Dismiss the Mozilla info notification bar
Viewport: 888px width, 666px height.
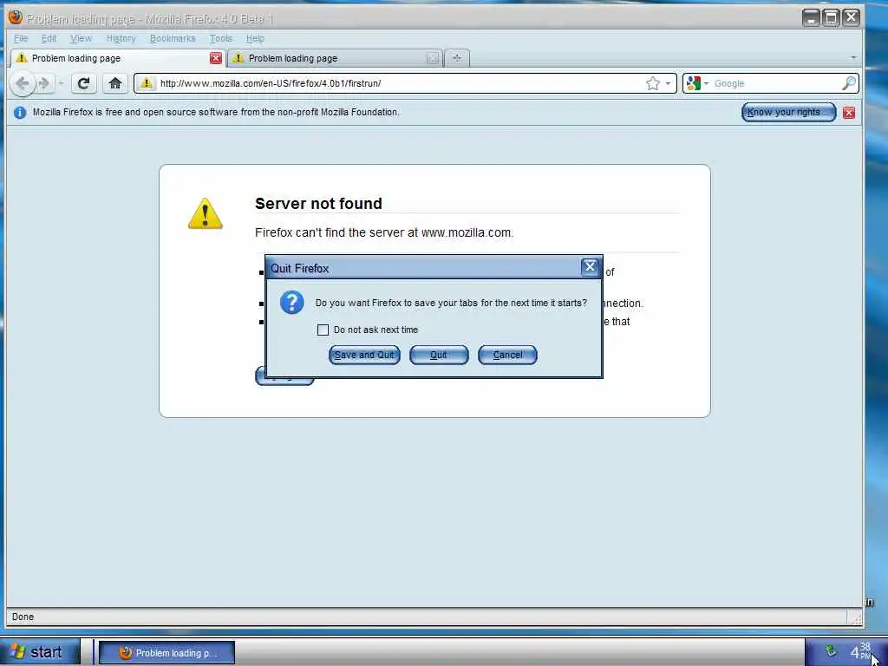pyautogui.click(x=848, y=112)
